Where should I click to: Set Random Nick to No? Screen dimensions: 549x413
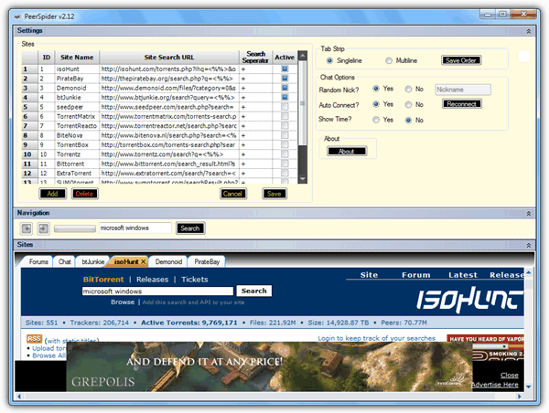408,90
